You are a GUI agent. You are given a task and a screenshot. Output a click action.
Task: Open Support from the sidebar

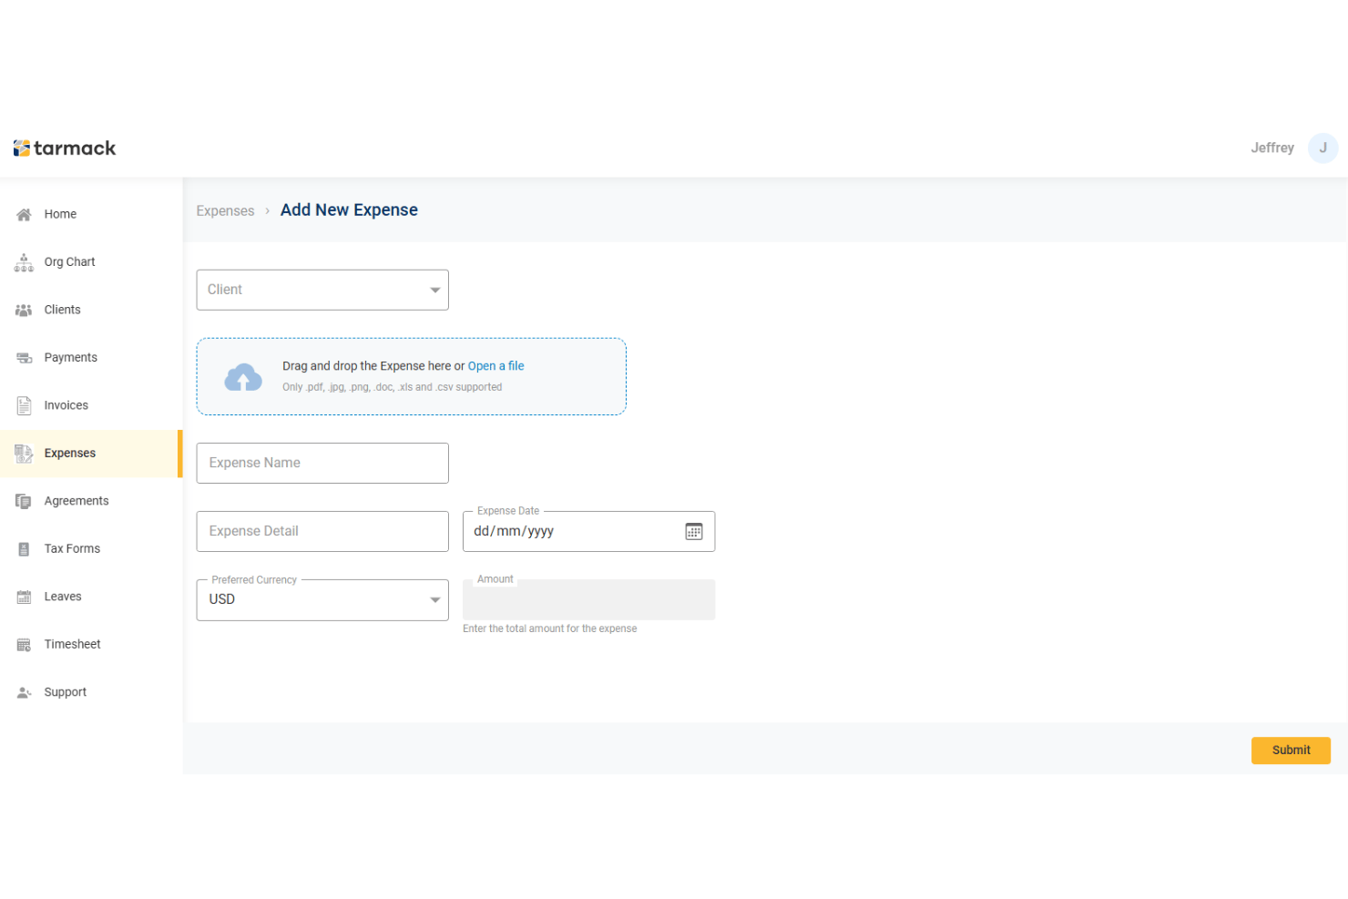(91, 692)
